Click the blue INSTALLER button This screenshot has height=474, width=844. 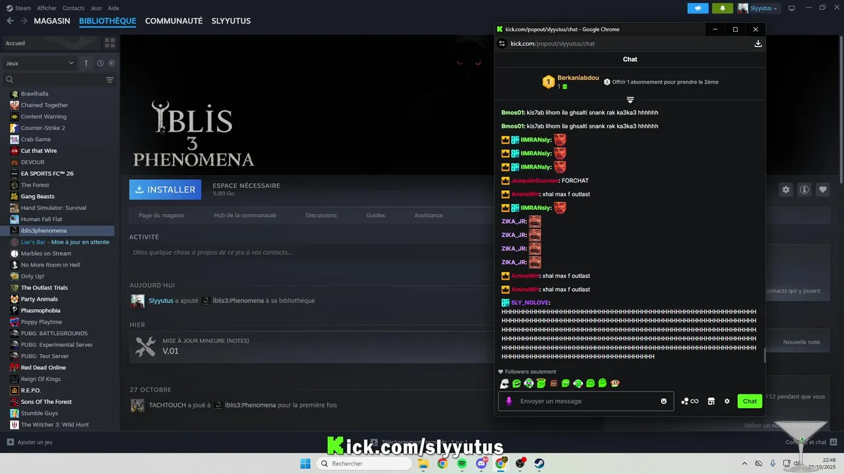166,190
